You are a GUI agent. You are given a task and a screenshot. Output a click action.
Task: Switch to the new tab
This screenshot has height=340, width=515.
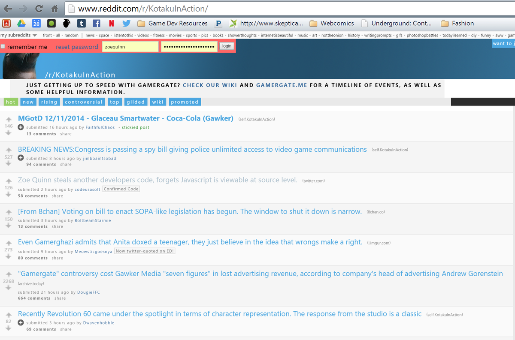tap(28, 102)
